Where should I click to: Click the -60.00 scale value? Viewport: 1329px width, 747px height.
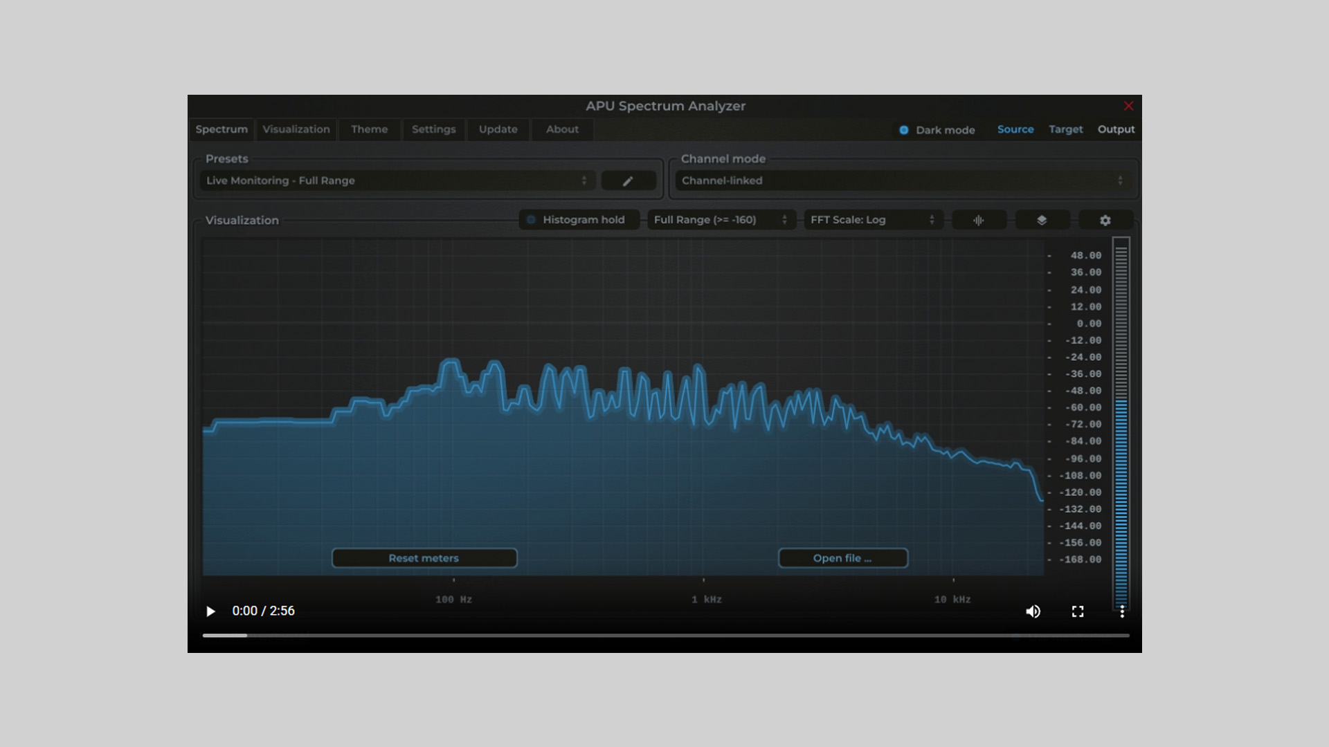point(1083,407)
